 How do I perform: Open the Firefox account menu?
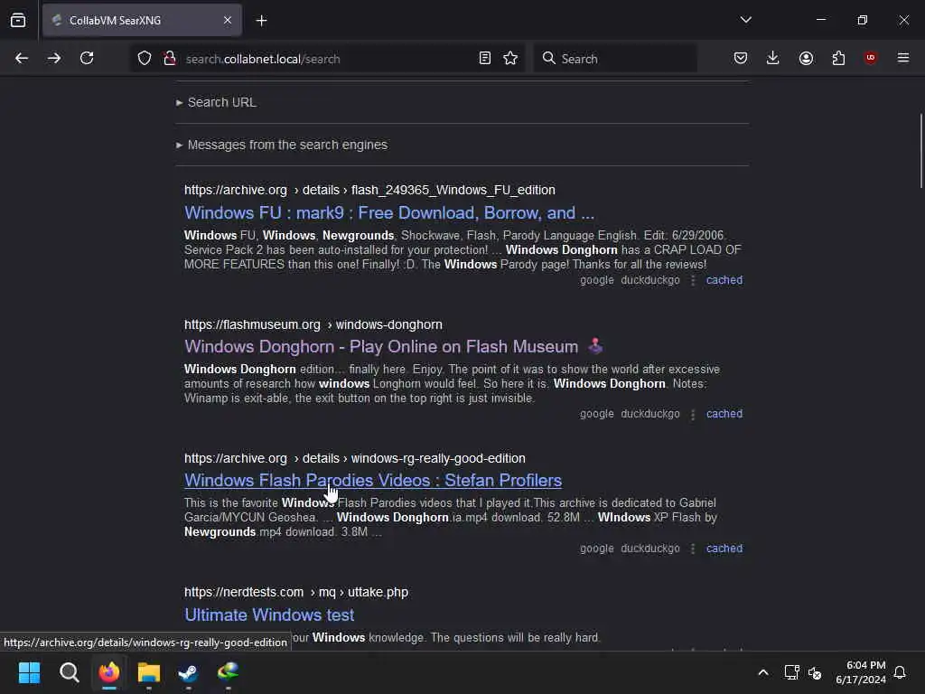806,58
